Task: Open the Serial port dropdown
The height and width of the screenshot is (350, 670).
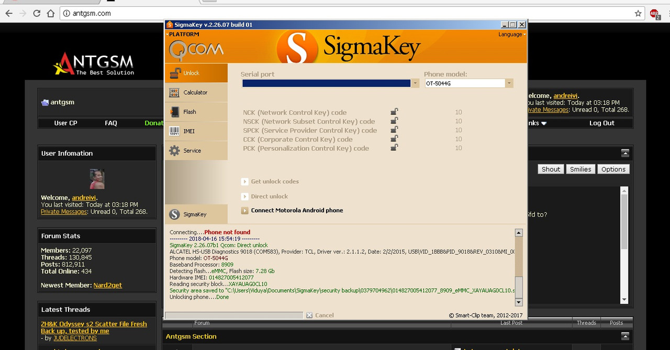Action: coord(415,83)
